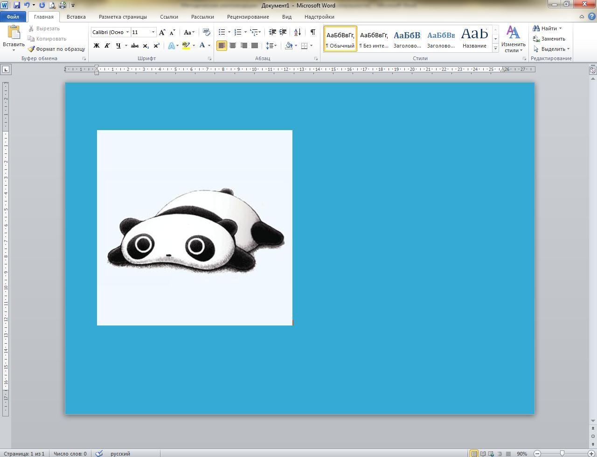Apply text effects with glowing A icon

coord(172,46)
